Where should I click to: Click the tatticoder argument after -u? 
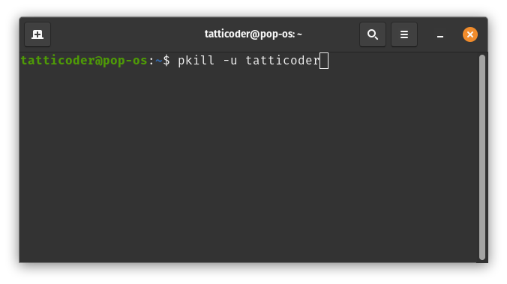283,61
